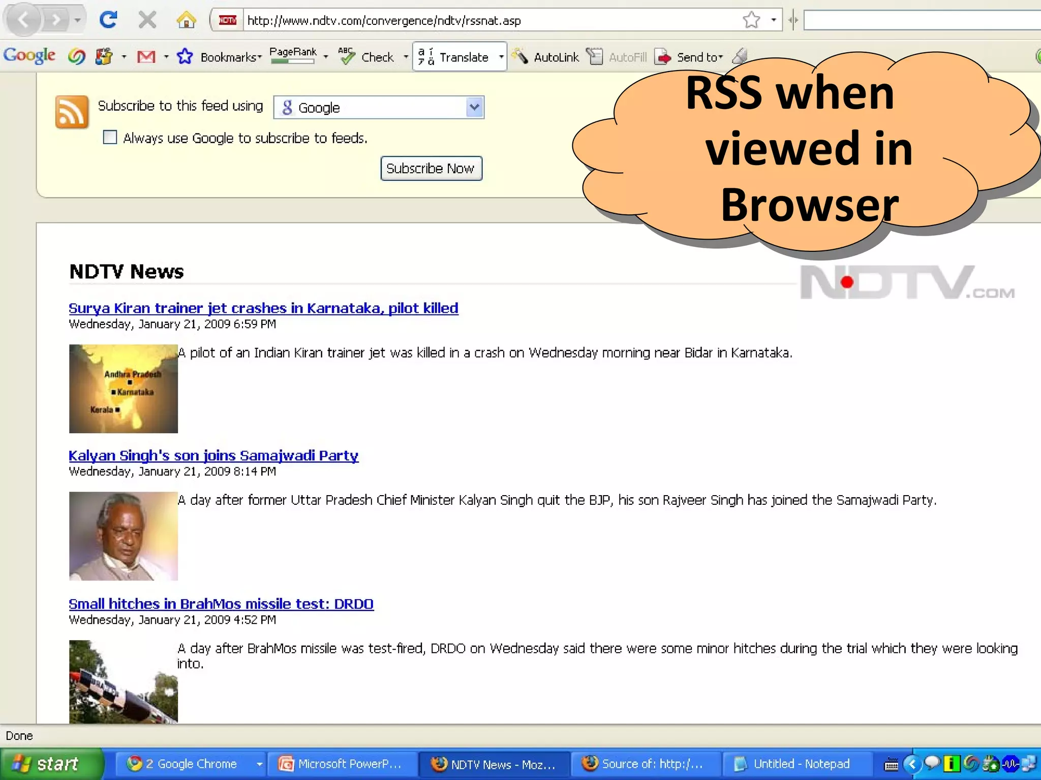Viewport: 1041px width, 780px height.
Task: Click the 'Done' status bar text
Action: point(19,736)
